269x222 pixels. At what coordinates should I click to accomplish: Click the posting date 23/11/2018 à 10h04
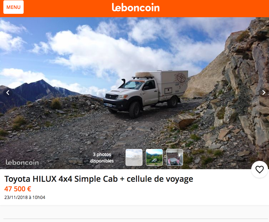point(25,197)
